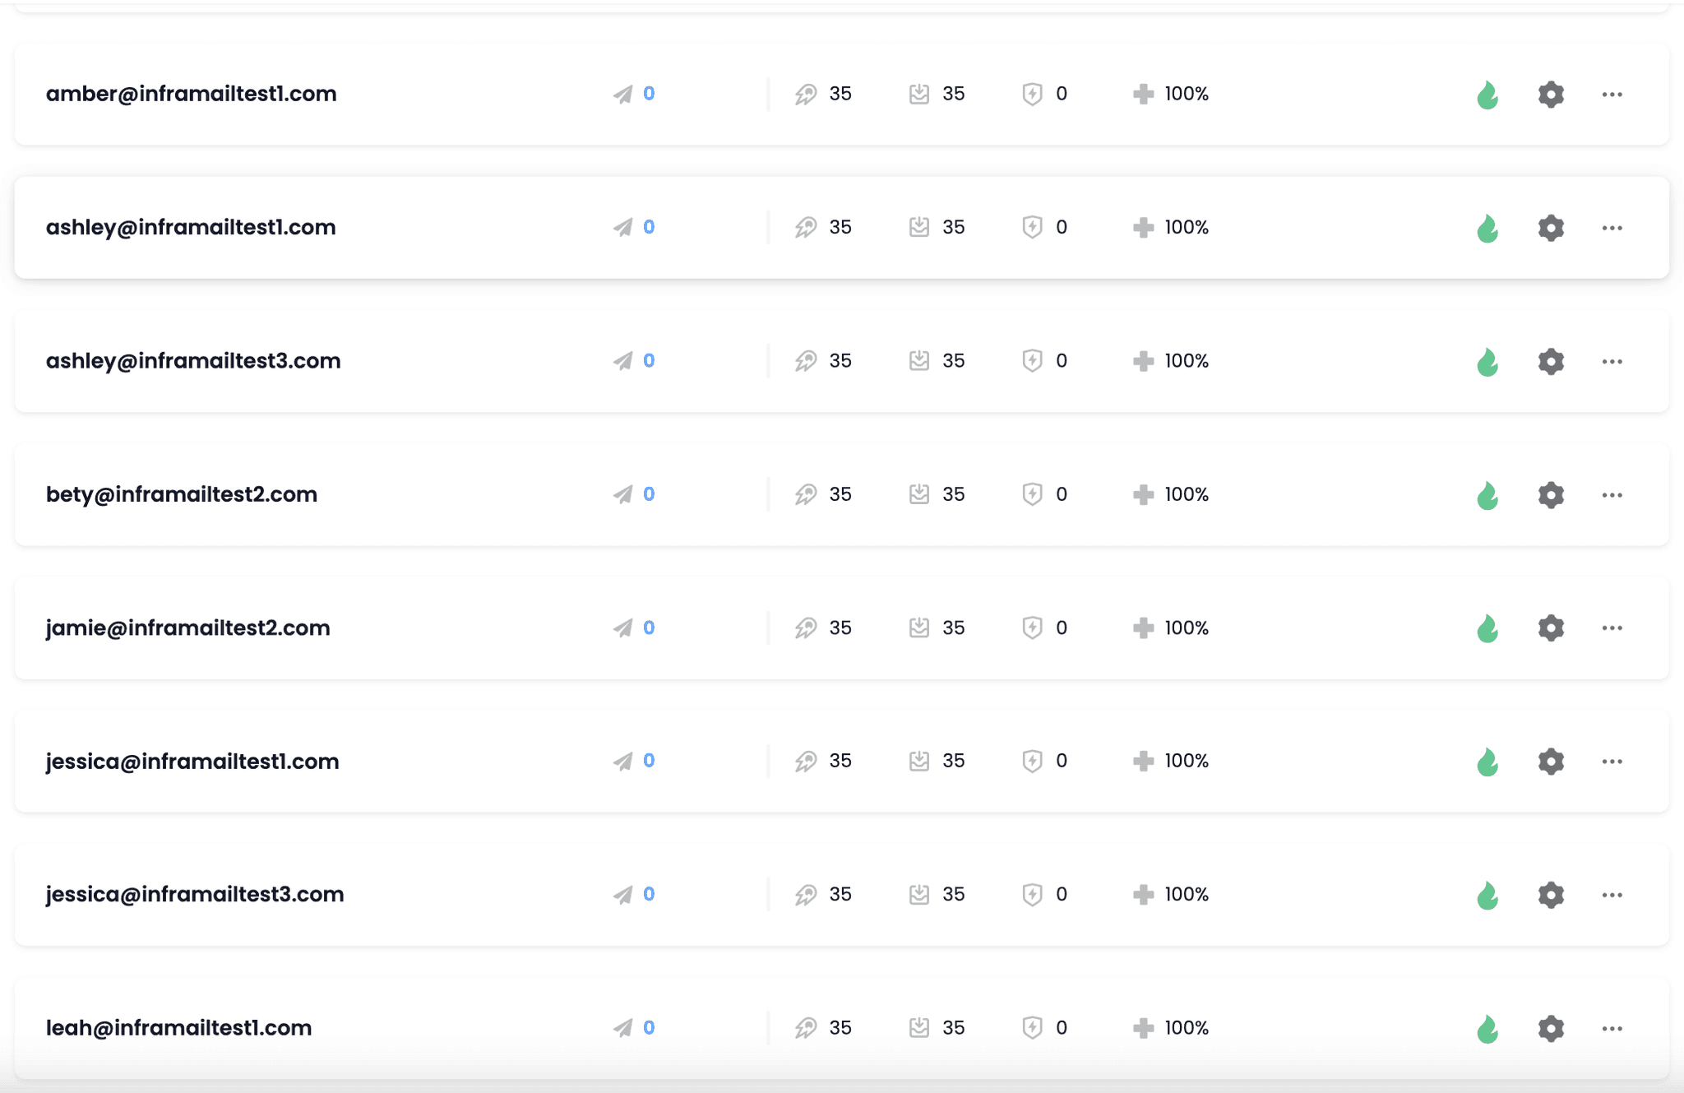
Task: Click the paper plane sent icon for amber@inframailtest1.com
Action: pyautogui.click(x=622, y=95)
